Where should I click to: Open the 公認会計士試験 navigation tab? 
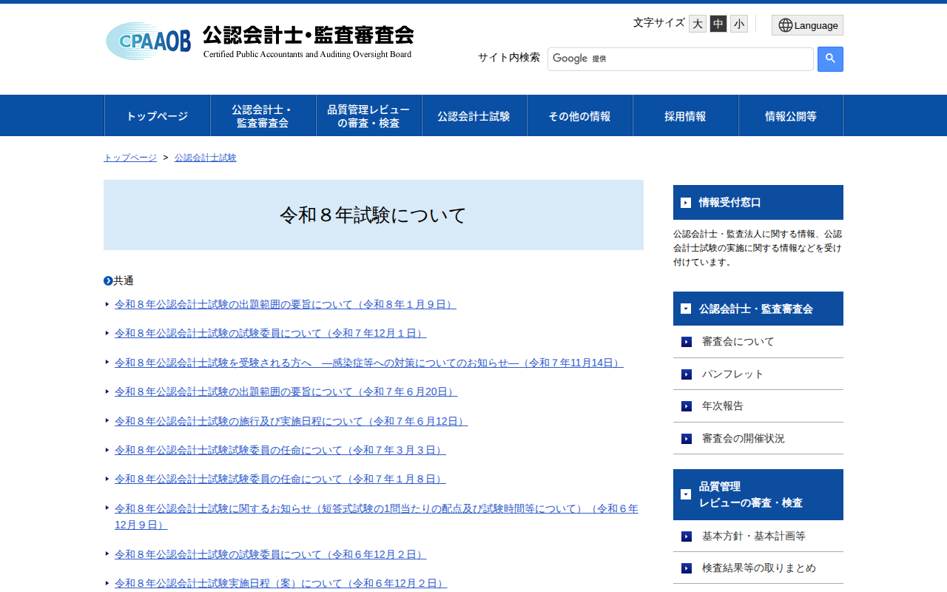pos(473,115)
